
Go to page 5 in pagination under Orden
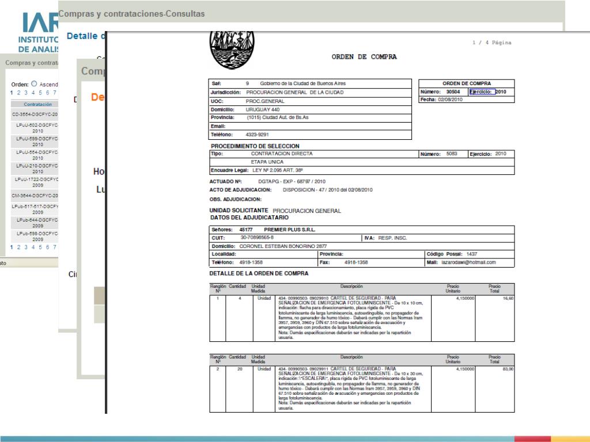point(40,93)
